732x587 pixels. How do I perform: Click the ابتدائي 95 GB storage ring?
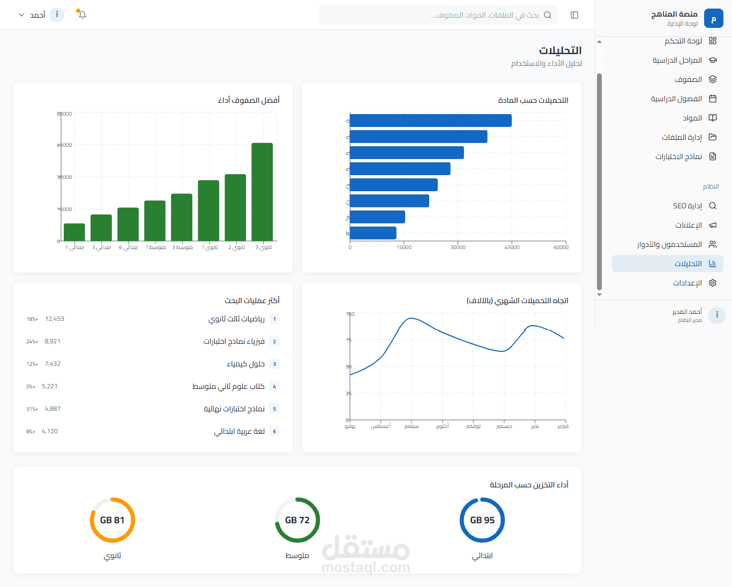point(482,520)
